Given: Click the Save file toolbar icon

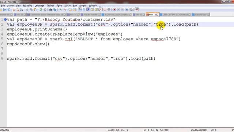Looking at the screenshot, I should point(5,10).
